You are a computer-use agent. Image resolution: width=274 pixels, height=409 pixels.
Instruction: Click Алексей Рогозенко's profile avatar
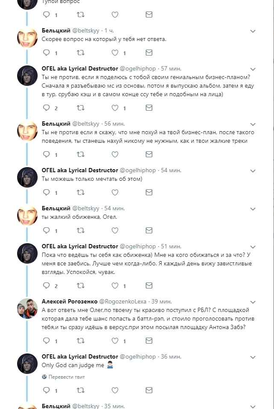pyautogui.click(x=27, y=309)
